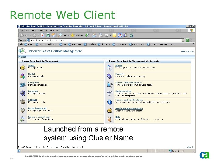
Task: Click the Help link at page top right
Action: coord(182,51)
